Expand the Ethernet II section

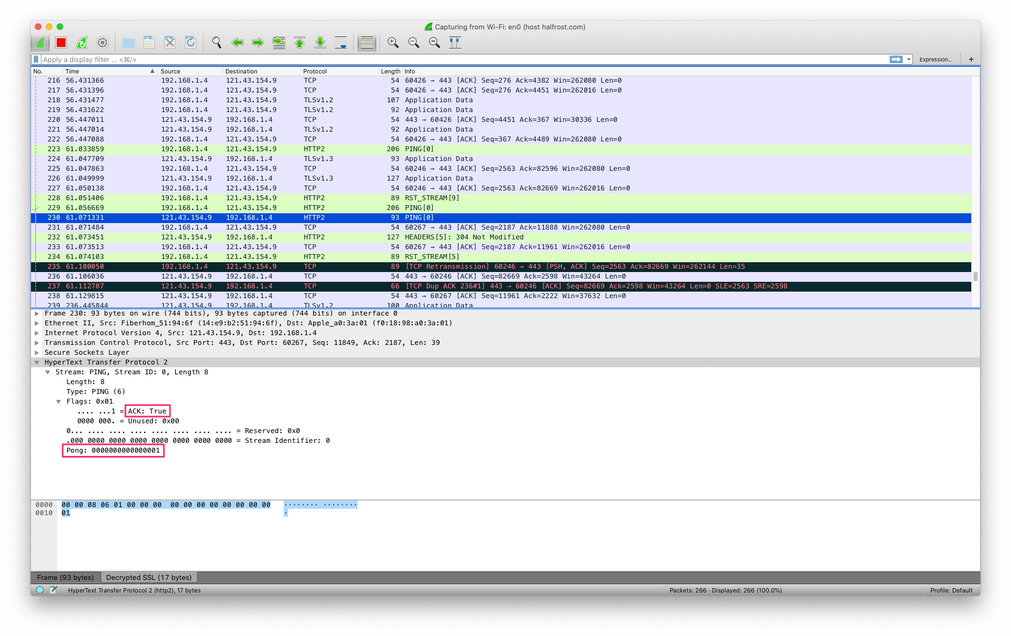click(36, 323)
